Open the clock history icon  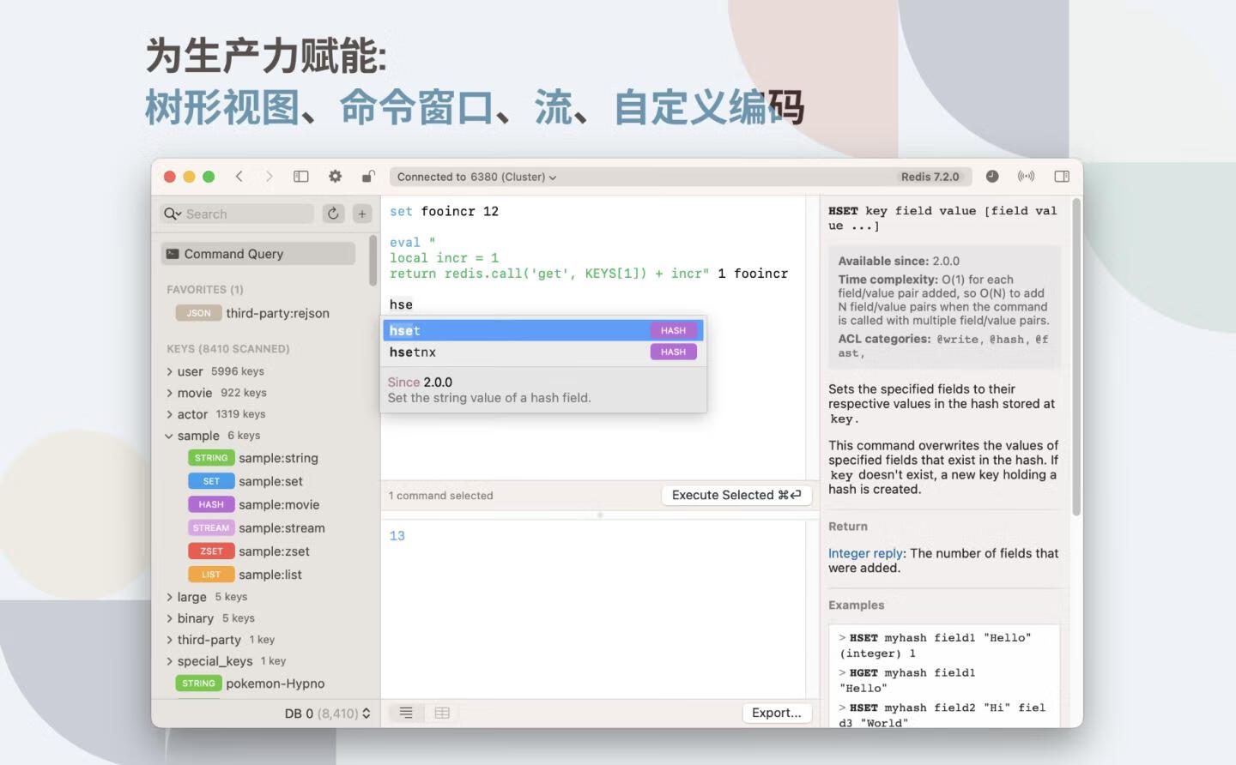992,177
